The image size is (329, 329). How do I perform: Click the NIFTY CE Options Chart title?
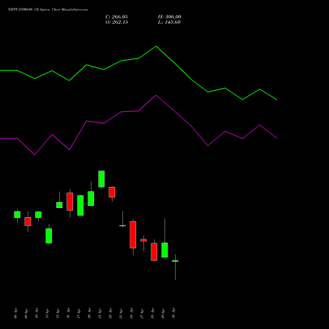coord(48,10)
